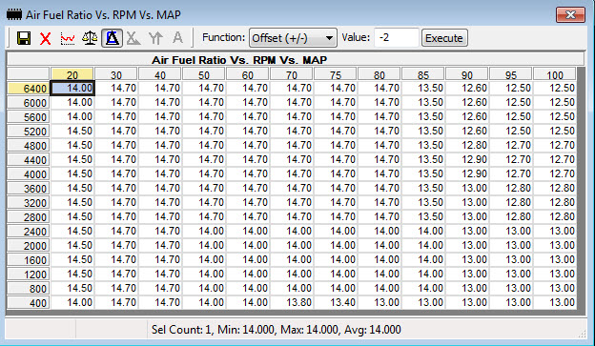Click the 13.40 cell in 400 row

tap(336, 302)
